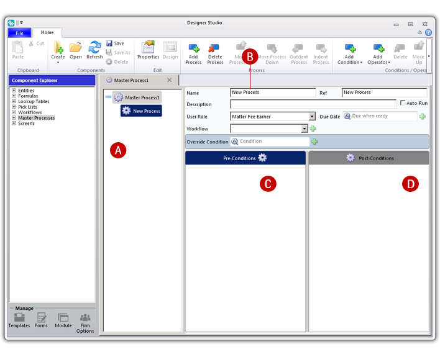Click the Description input field
Image resolution: width=440 pixels, height=357 pixels.
click(313, 104)
